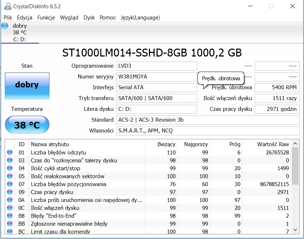Select the 'Liczba błędów pozycjonowania' attribute row
Screen dimensions: 304x239
coord(148,184)
